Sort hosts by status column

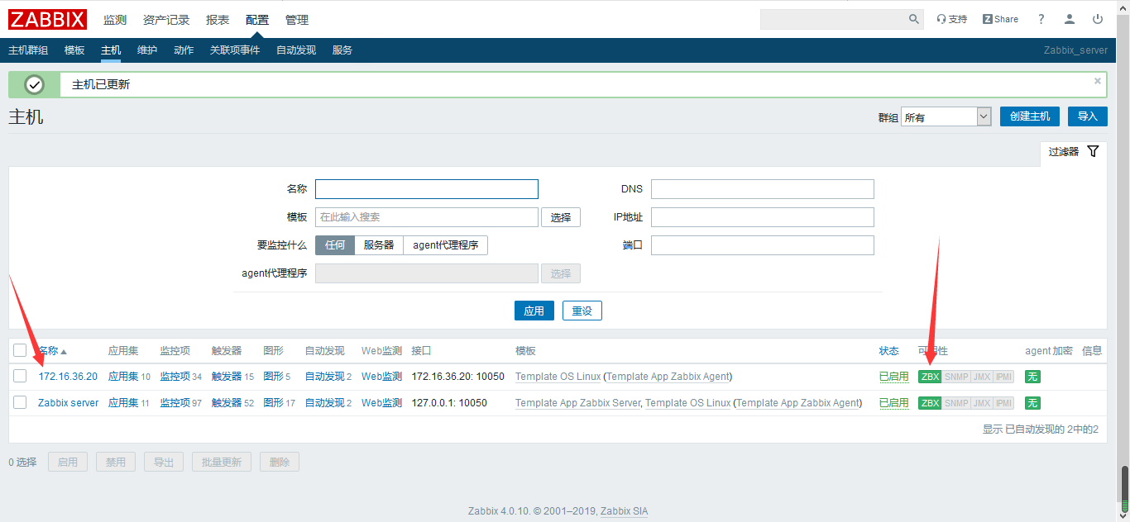pos(888,350)
